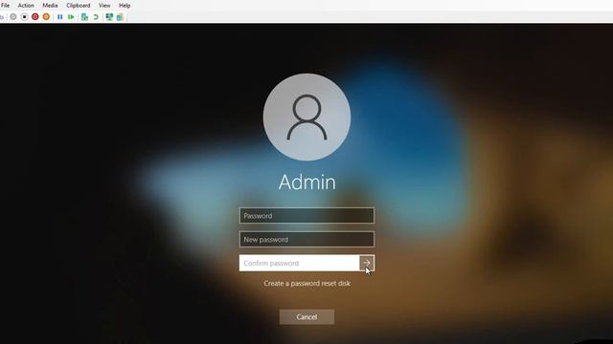Screen dimensions: 613x344
Task: Click the green Reset play icon
Action: point(71,17)
